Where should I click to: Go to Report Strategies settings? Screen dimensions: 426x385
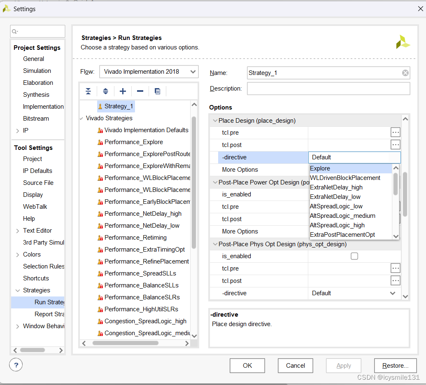click(49, 314)
